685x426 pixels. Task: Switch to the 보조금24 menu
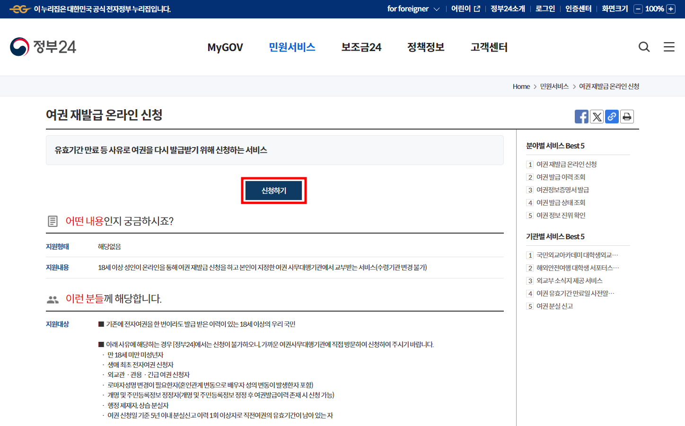click(x=361, y=47)
